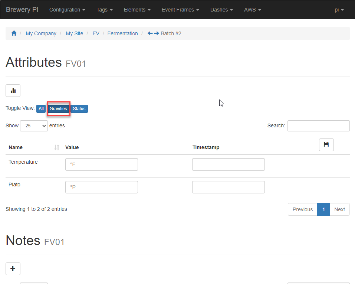Toggle view to Gravities

coord(58,109)
